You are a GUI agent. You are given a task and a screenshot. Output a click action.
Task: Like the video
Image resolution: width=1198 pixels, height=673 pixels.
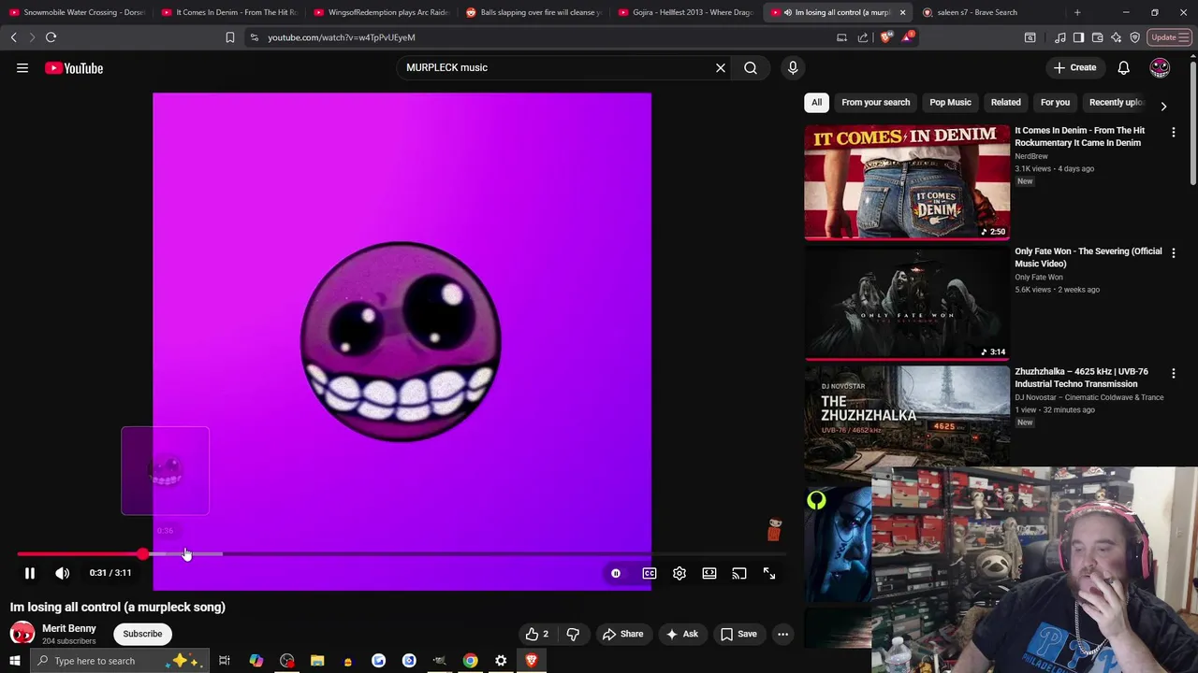tap(537, 634)
